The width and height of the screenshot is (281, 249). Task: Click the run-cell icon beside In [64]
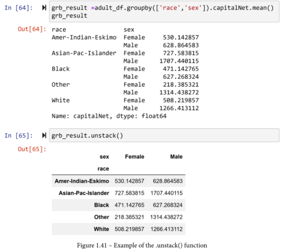tap(44, 8)
